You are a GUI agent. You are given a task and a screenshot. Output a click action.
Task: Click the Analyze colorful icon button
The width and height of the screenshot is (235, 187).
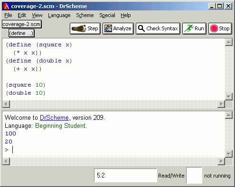(118, 28)
